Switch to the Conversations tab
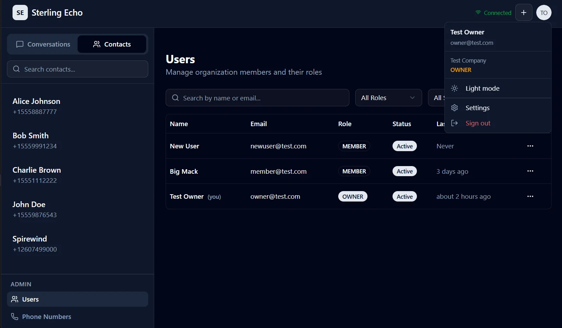 pos(43,44)
